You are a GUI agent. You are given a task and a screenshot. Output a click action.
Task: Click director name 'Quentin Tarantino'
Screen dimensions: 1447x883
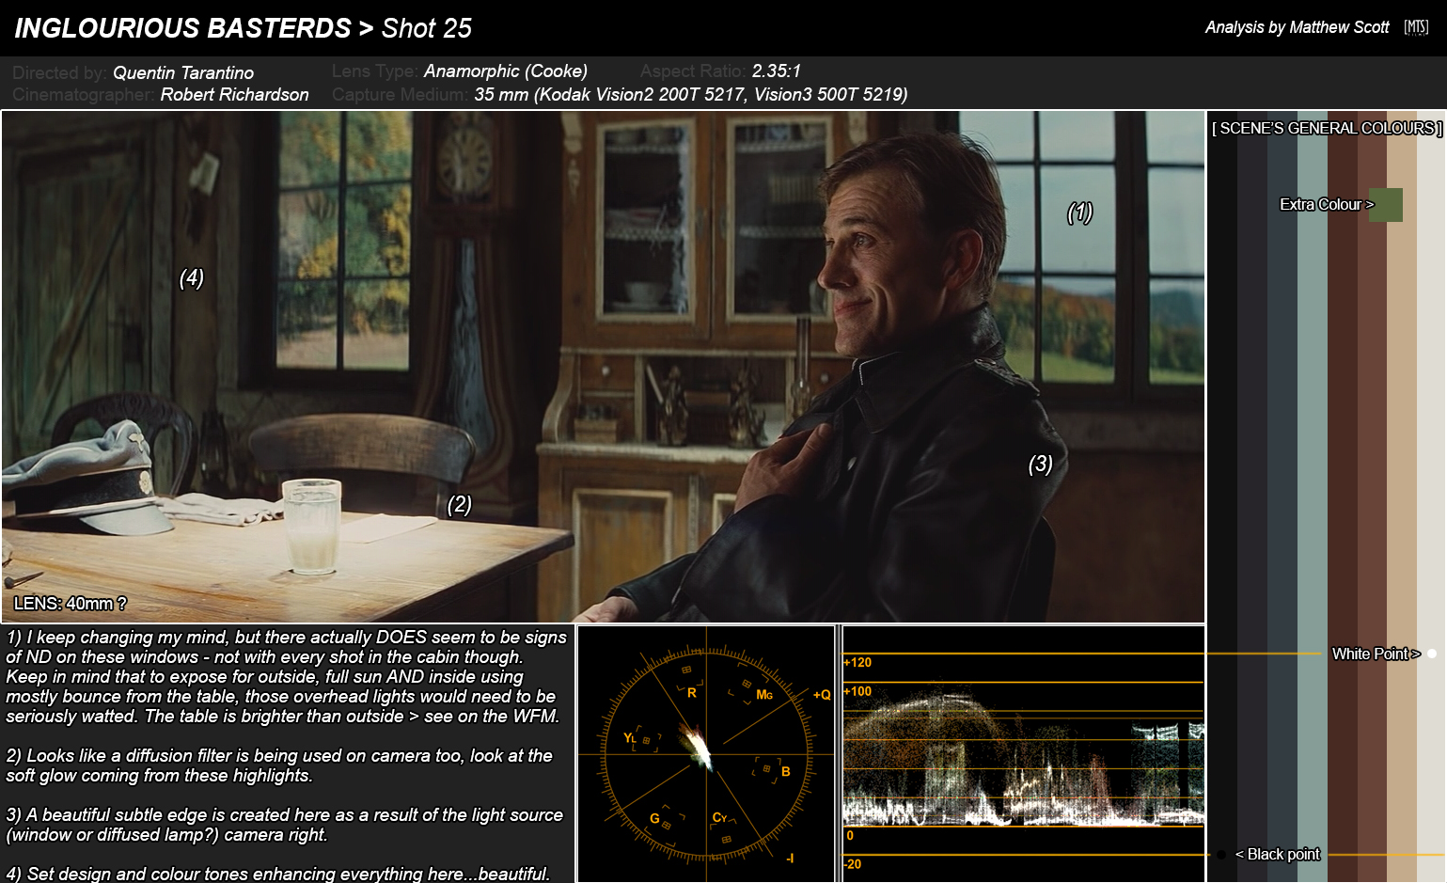(x=183, y=72)
